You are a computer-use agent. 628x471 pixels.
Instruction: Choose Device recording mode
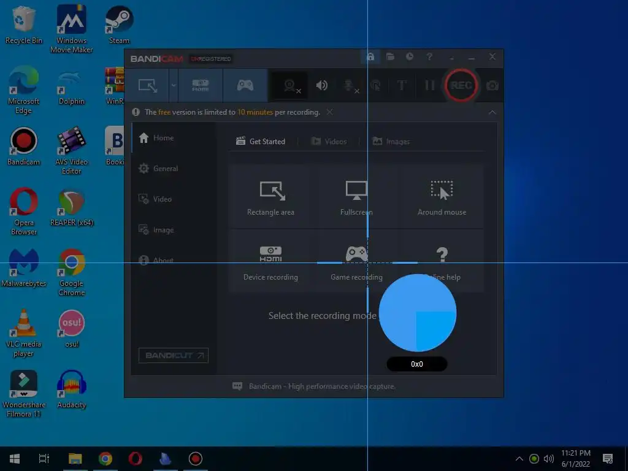pyautogui.click(x=270, y=262)
